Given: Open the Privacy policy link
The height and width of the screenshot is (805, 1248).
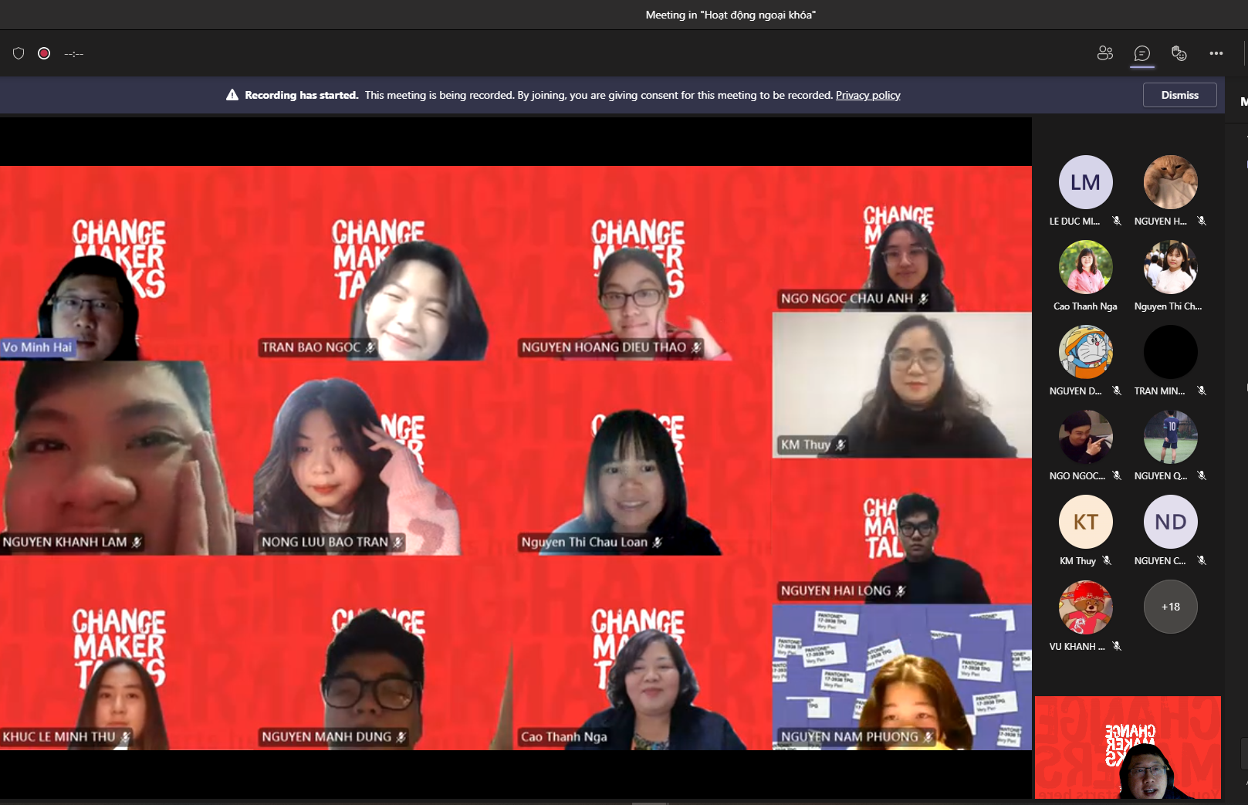Looking at the screenshot, I should tap(868, 95).
